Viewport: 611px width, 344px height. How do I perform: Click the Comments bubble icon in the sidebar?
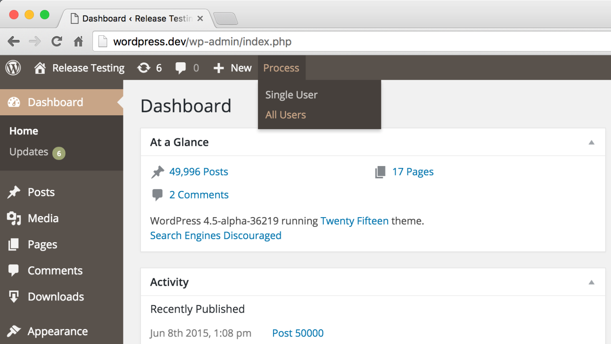pyautogui.click(x=13, y=271)
